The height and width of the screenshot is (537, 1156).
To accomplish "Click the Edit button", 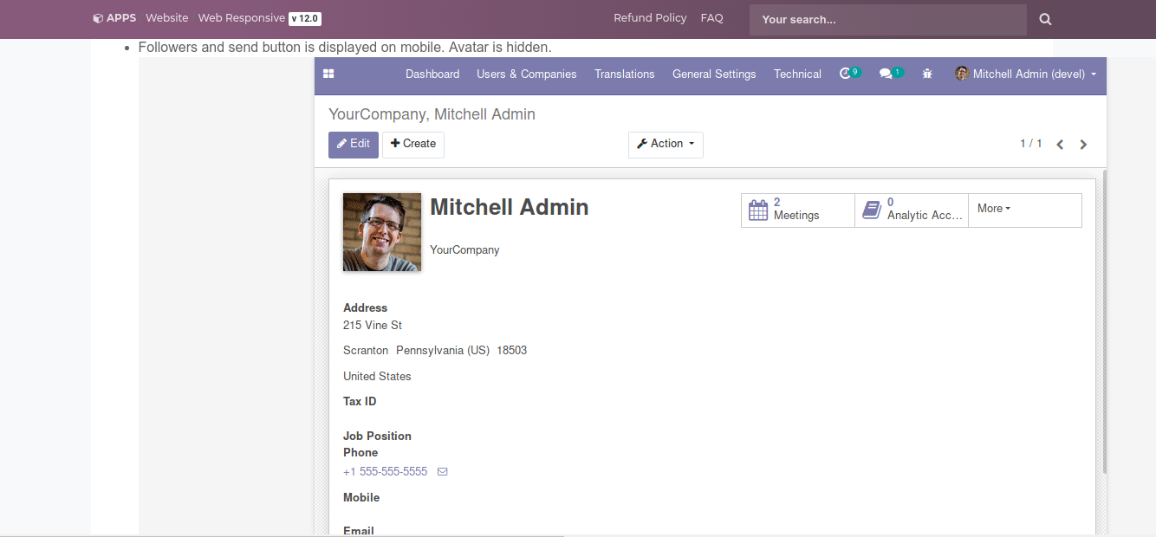I will pyautogui.click(x=354, y=145).
